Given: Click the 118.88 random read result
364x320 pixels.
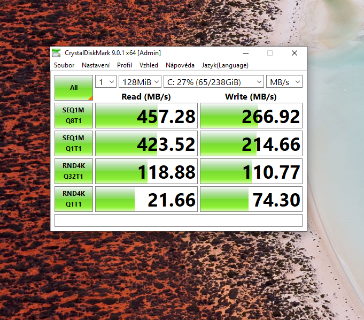Looking at the screenshot, I should click(x=146, y=171).
